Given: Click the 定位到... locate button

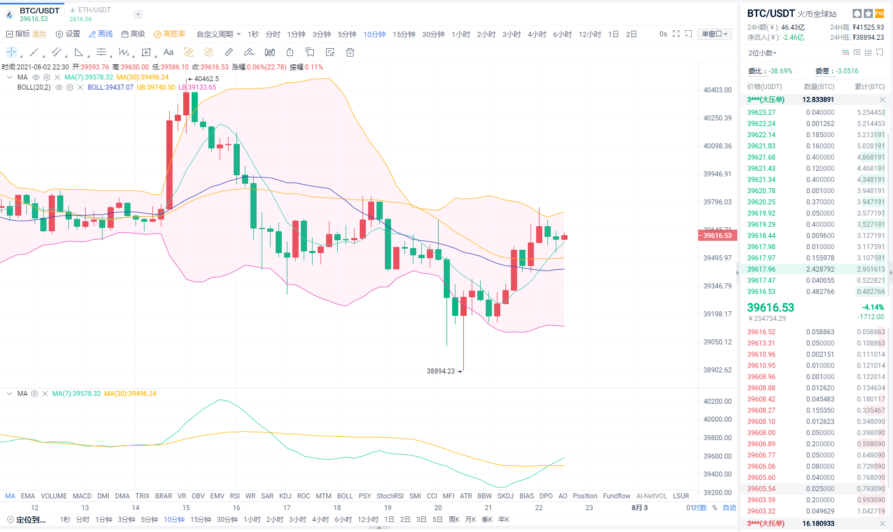Looking at the screenshot, I should (x=26, y=520).
